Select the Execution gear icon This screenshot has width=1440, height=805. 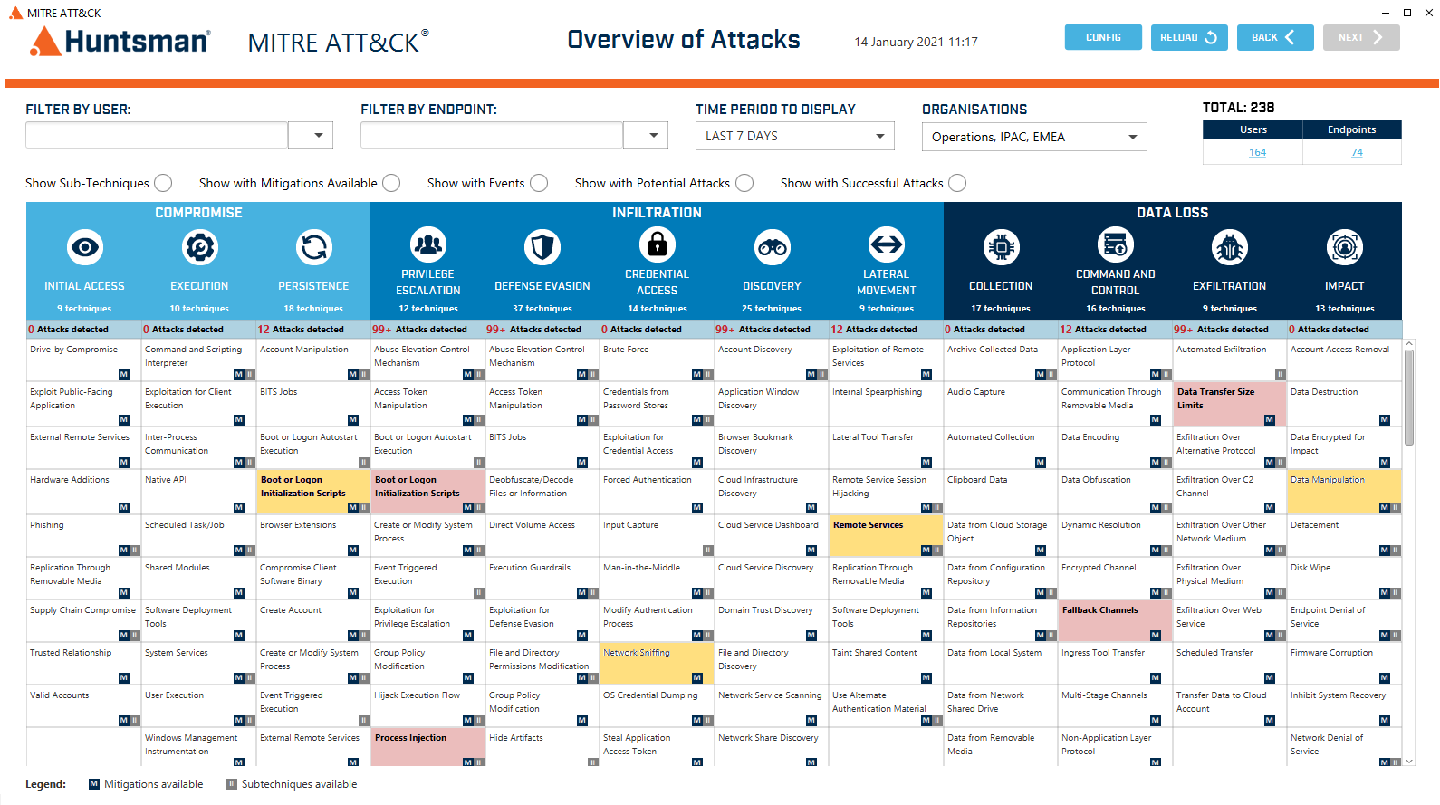tap(199, 247)
